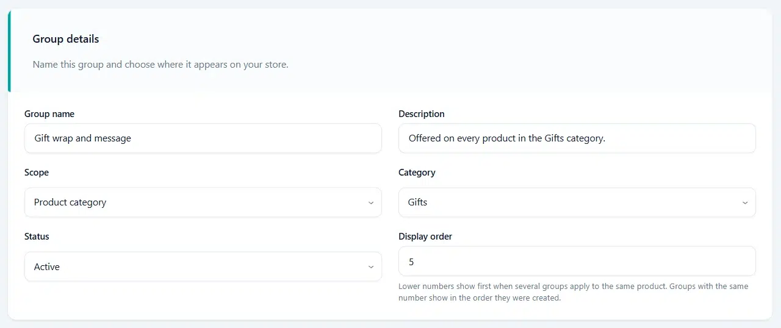Click the Description label
The image size is (781, 328).
point(422,114)
